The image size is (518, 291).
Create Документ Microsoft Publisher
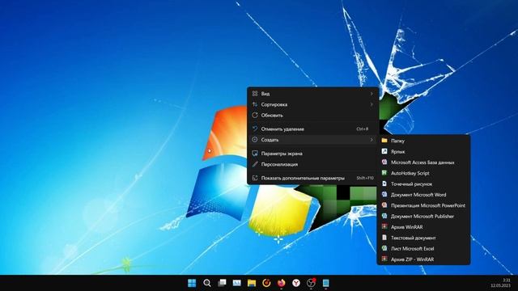tap(423, 217)
